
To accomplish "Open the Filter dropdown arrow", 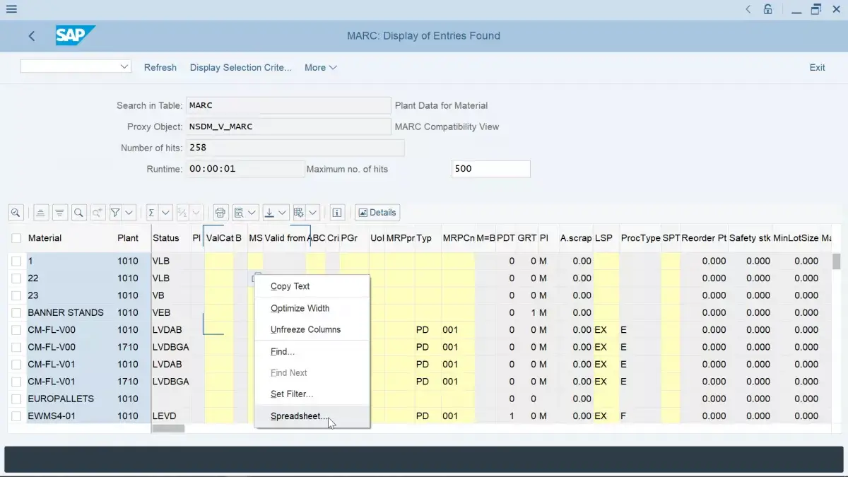I will pos(128,212).
